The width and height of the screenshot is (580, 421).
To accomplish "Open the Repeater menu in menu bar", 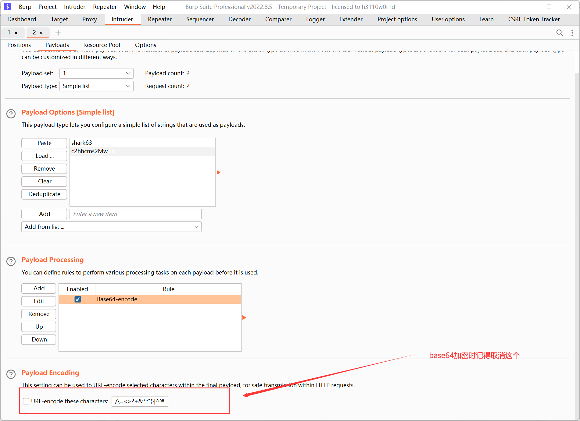I will coord(105,7).
